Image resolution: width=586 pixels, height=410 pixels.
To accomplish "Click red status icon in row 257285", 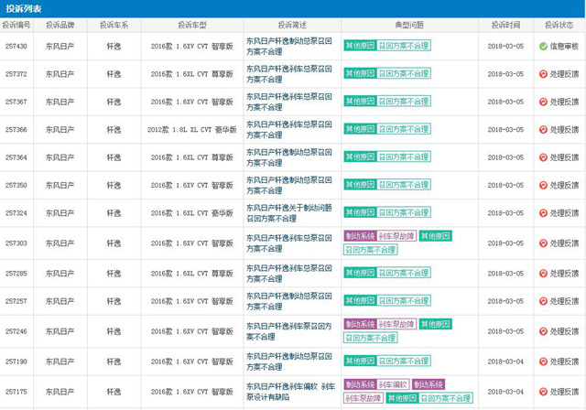I will [x=543, y=274].
